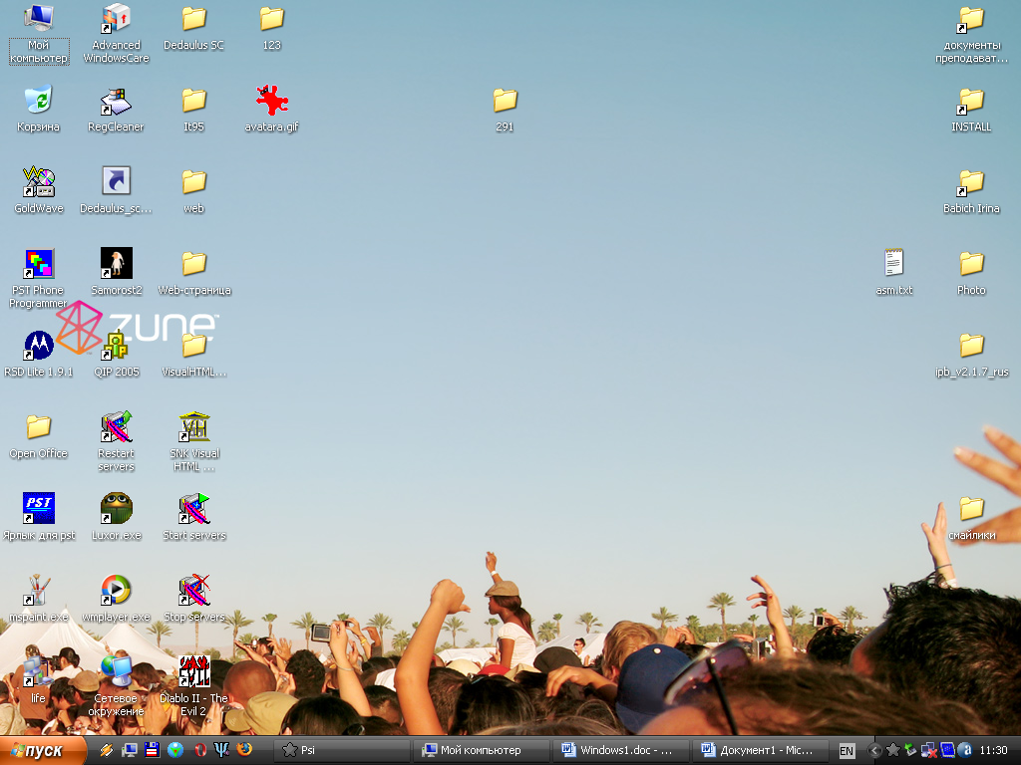Launch Opera from the quick launch bar

tap(199, 750)
